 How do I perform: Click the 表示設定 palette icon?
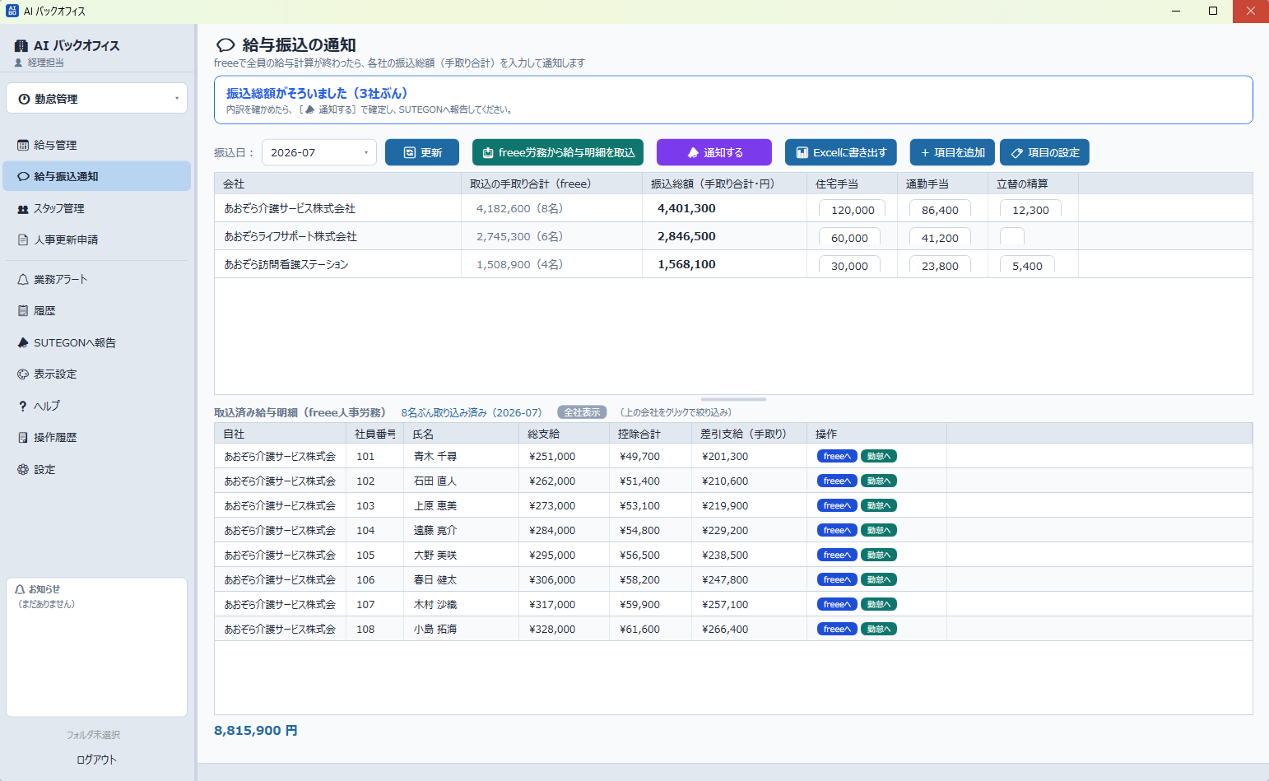coord(23,374)
